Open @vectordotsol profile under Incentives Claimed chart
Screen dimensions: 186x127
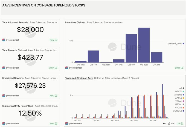click(x=75, y=68)
